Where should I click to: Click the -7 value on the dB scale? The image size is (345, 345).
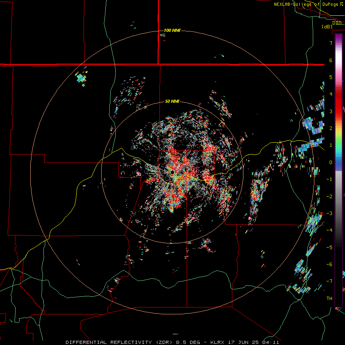[329, 281]
